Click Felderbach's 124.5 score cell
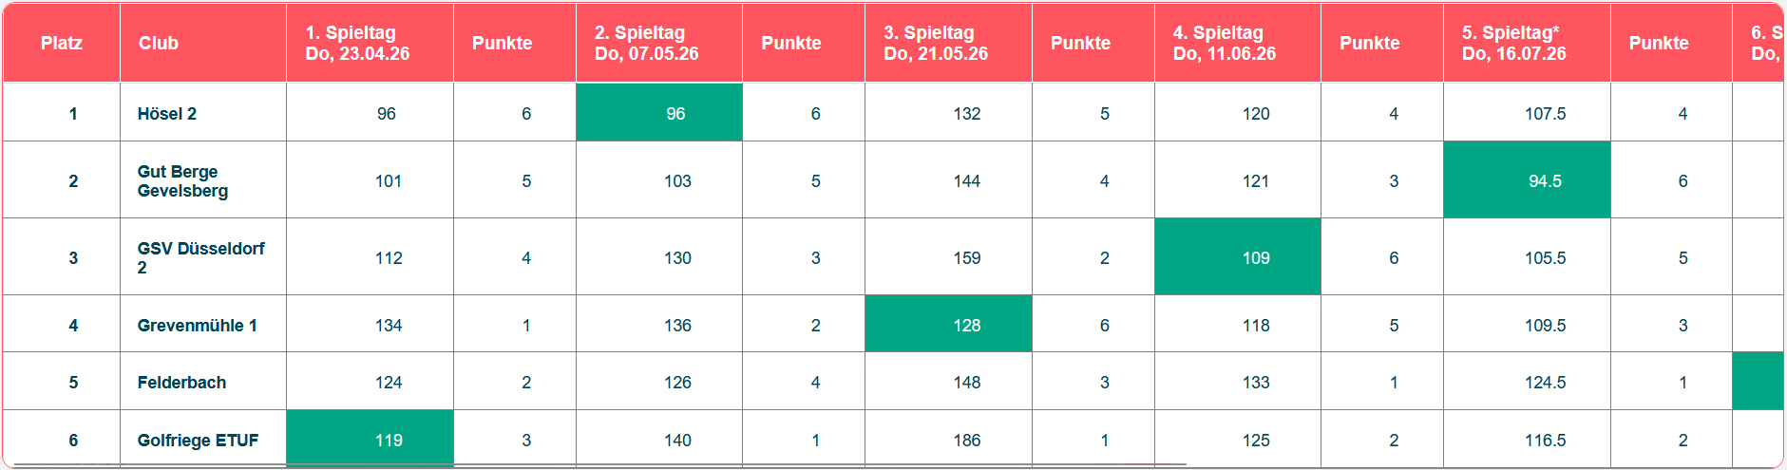The width and height of the screenshot is (1787, 470). coord(1527,382)
